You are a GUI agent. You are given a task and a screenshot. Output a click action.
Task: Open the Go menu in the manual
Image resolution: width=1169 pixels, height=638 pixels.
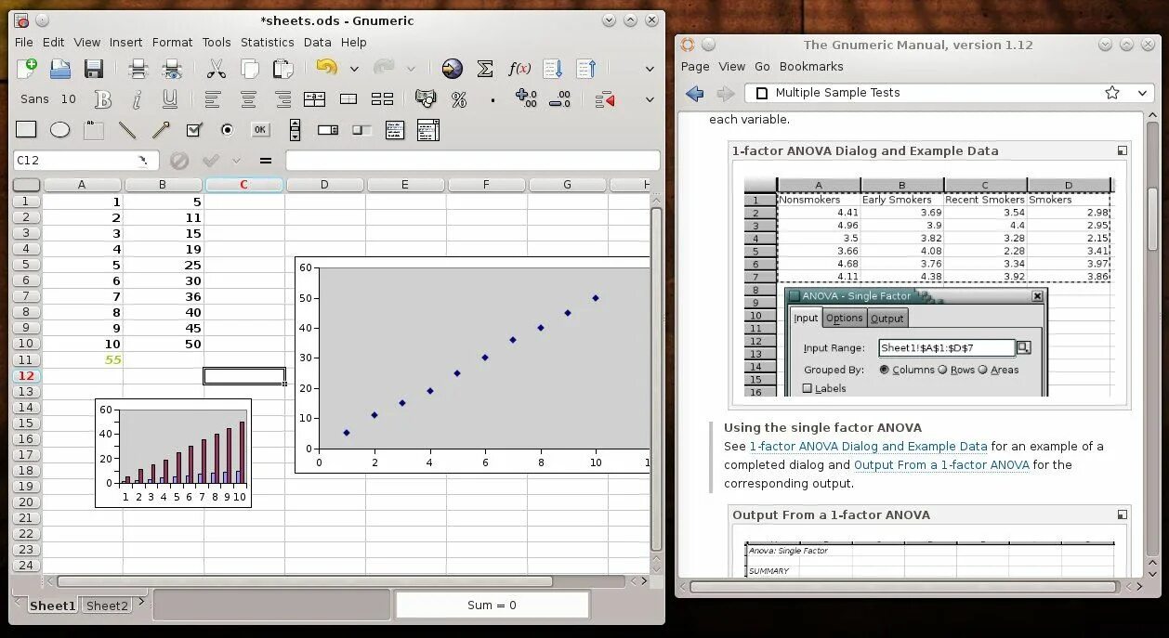click(x=762, y=67)
